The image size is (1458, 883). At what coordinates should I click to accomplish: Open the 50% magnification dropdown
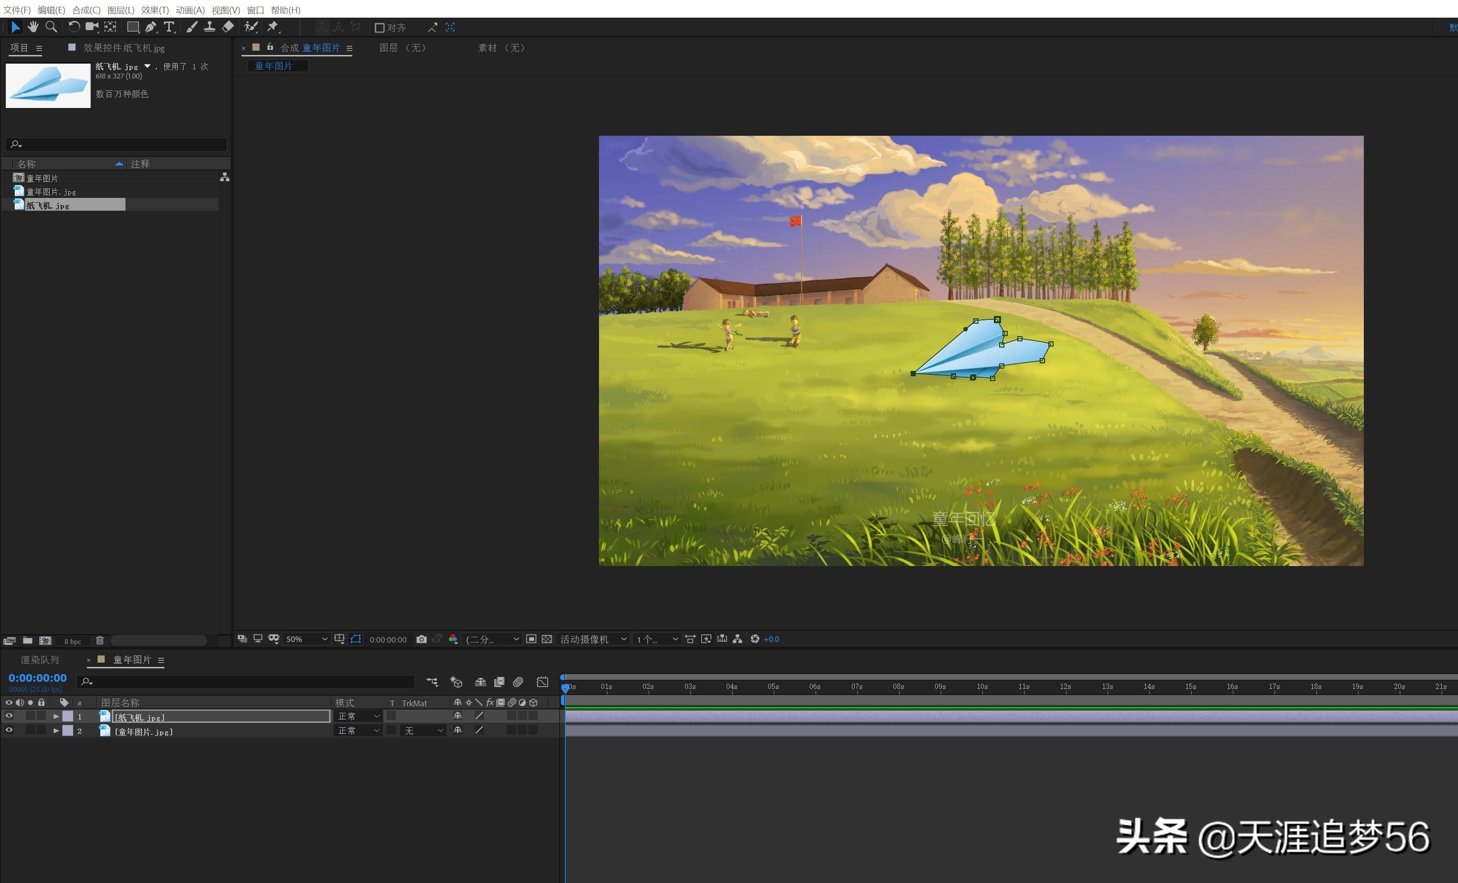[306, 639]
